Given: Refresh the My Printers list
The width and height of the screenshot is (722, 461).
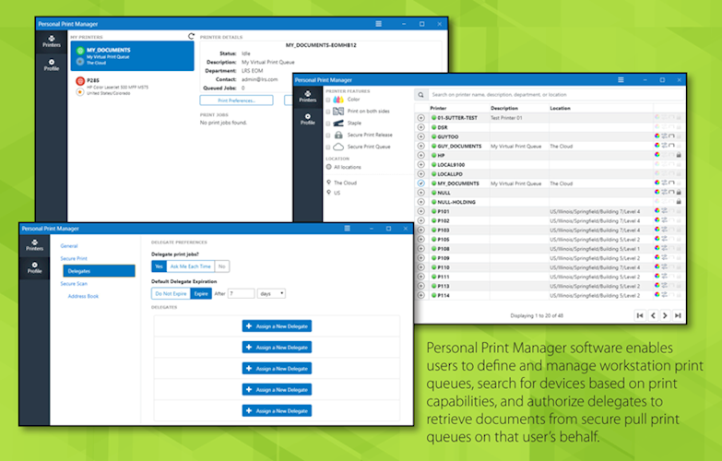Looking at the screenshot, I should tap(191, 36).
